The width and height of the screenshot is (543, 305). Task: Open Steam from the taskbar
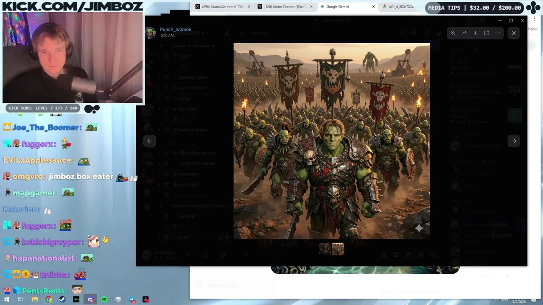pos(62,299)
